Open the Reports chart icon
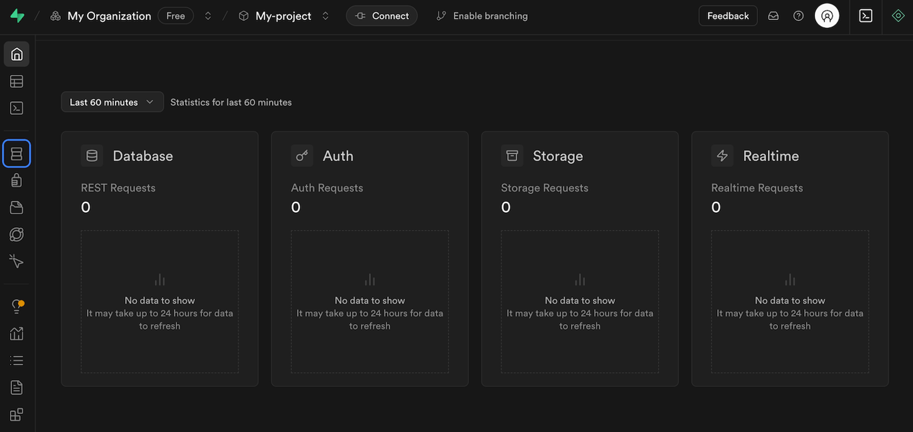The width and height of the screenshot is (913, 432). tap(16, 333)
